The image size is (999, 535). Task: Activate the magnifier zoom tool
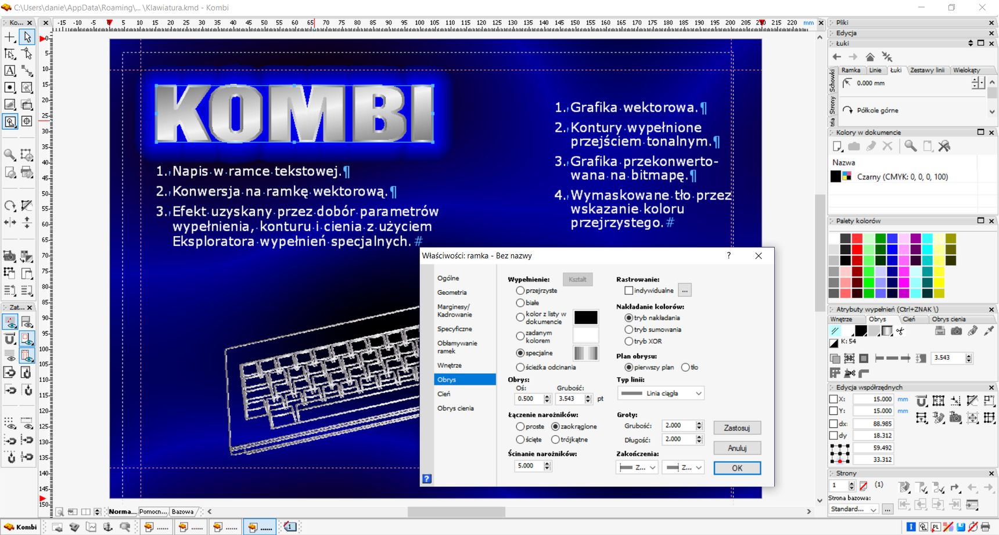[x=10, y=155]
